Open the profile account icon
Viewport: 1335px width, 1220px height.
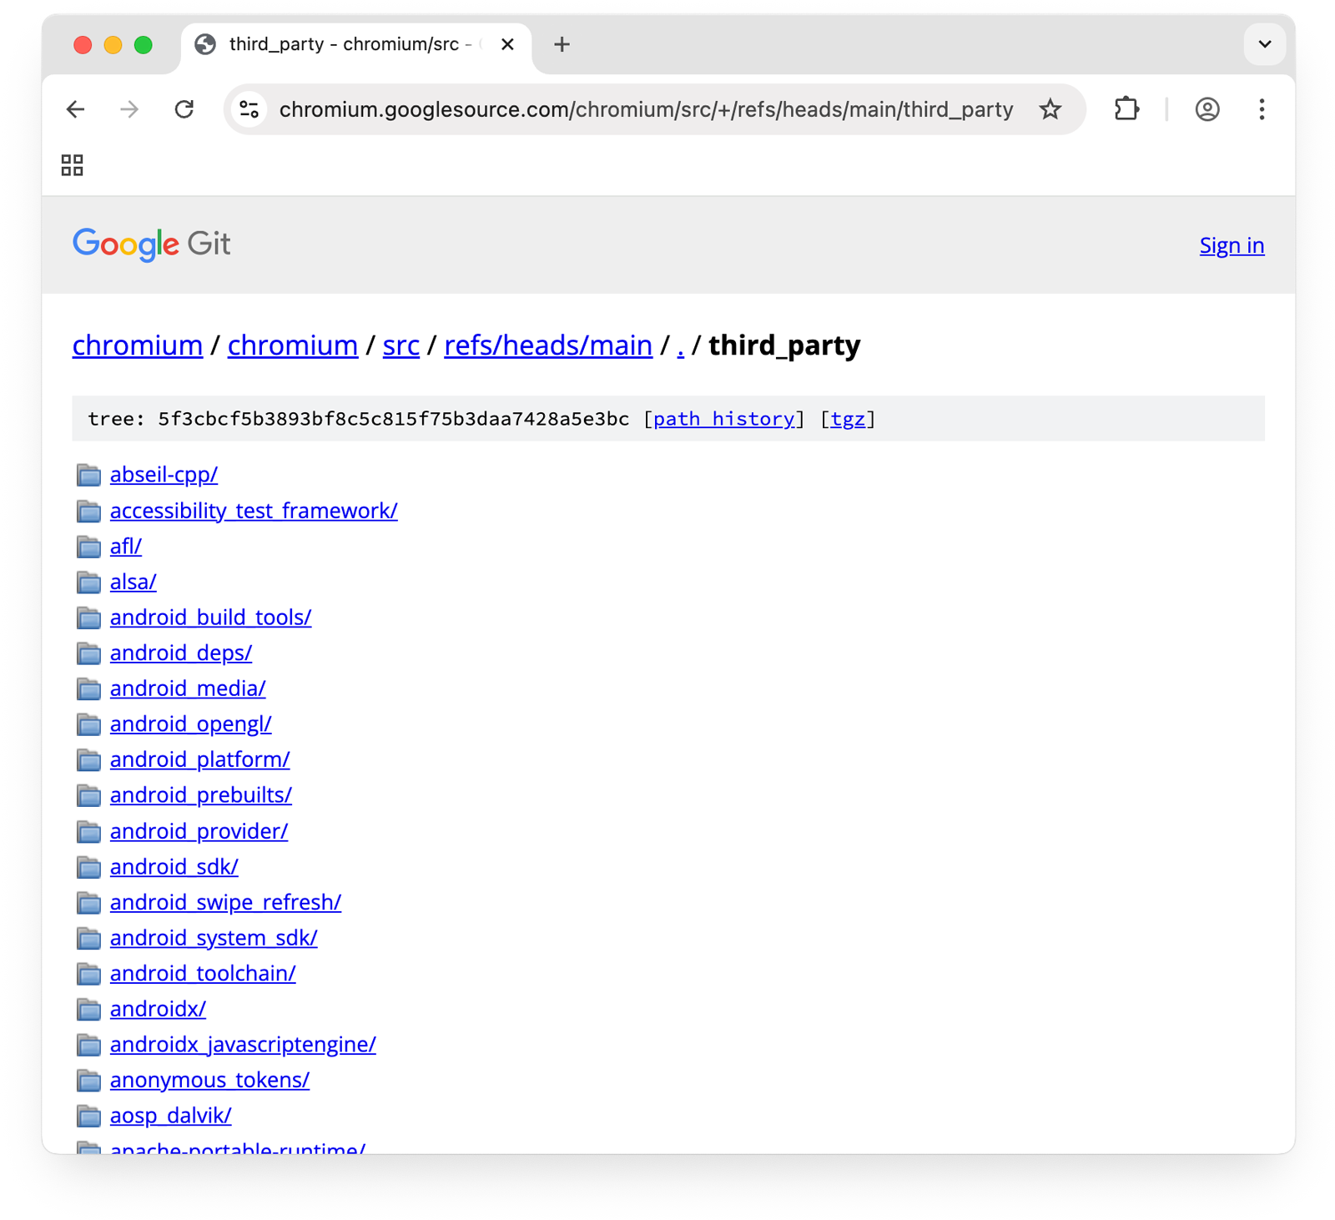(1207, 109)
